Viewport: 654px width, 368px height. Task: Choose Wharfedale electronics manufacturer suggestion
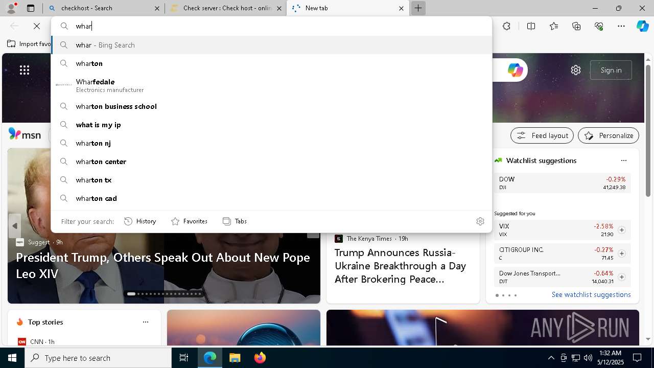271,85
